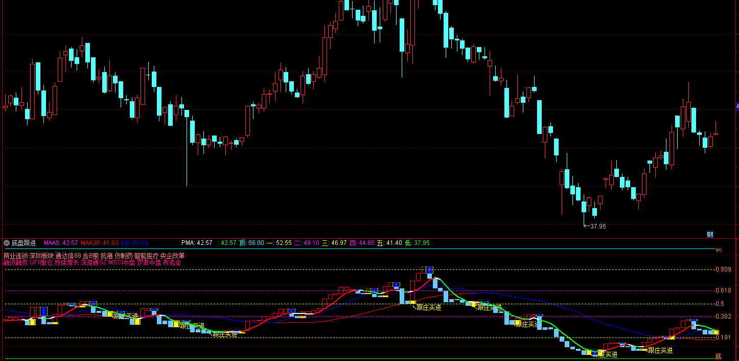Click the 低: 37.95 value in indicator header
The image size is (739, 361).
[x=417, y=243]
